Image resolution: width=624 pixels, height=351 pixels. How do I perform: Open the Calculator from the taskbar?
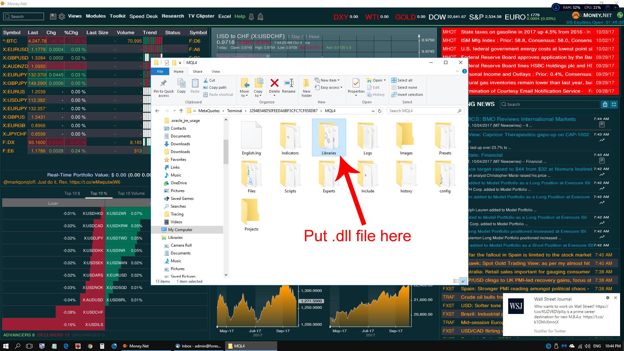(102, 346)
